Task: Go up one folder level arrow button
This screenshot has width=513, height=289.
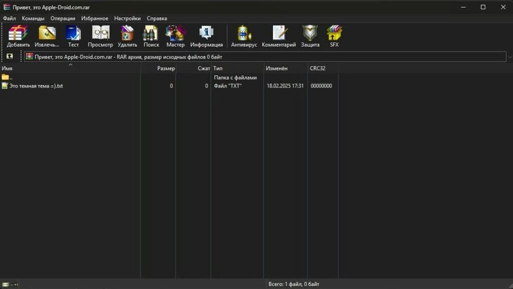Action: point(9,56)
